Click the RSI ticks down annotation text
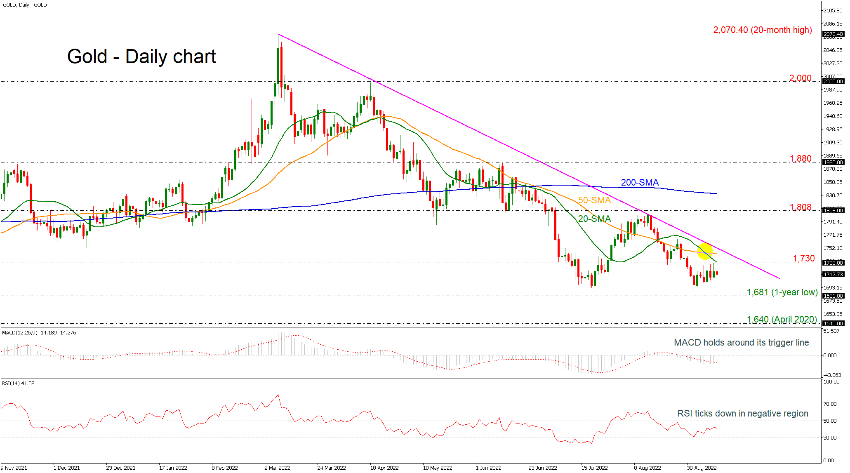Image resolution: width=850 pixels, height=473 pixels. pos(742,413)
